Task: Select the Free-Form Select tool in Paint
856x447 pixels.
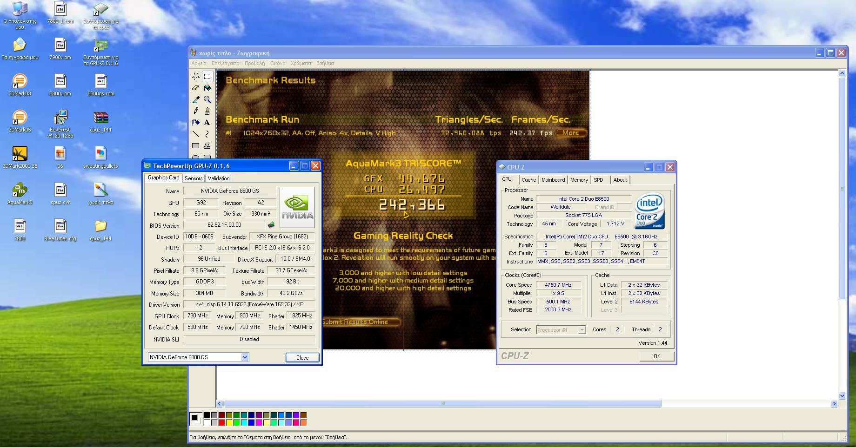Action: click(196, 76)
